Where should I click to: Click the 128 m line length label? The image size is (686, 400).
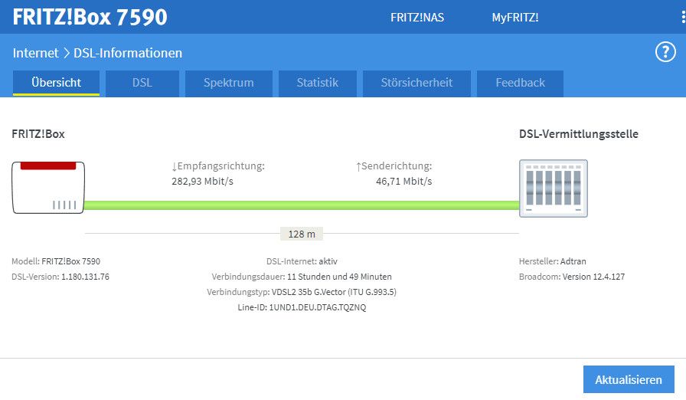tap(302, 234)
